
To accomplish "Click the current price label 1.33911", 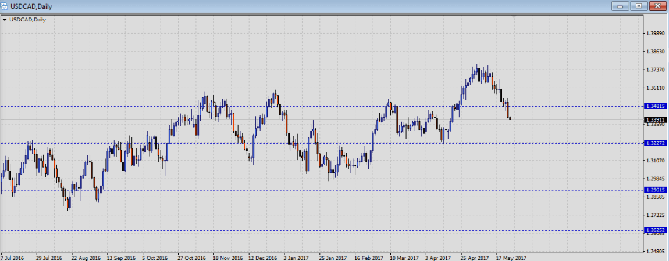I will [656, 119].
